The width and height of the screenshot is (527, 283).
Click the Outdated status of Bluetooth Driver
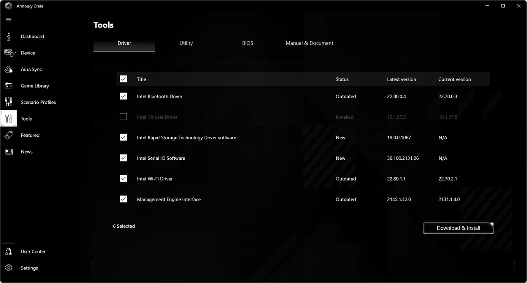(x=346, y=96)
